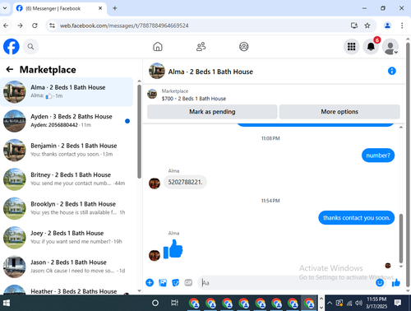Screen dimensions: 411x311
Task: Attach a file photo icon
Action: pos(163,282)
